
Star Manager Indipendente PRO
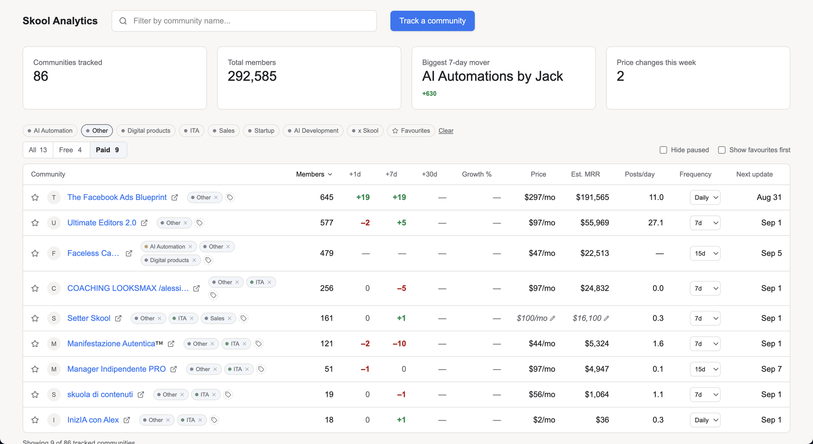click(35, 369)
